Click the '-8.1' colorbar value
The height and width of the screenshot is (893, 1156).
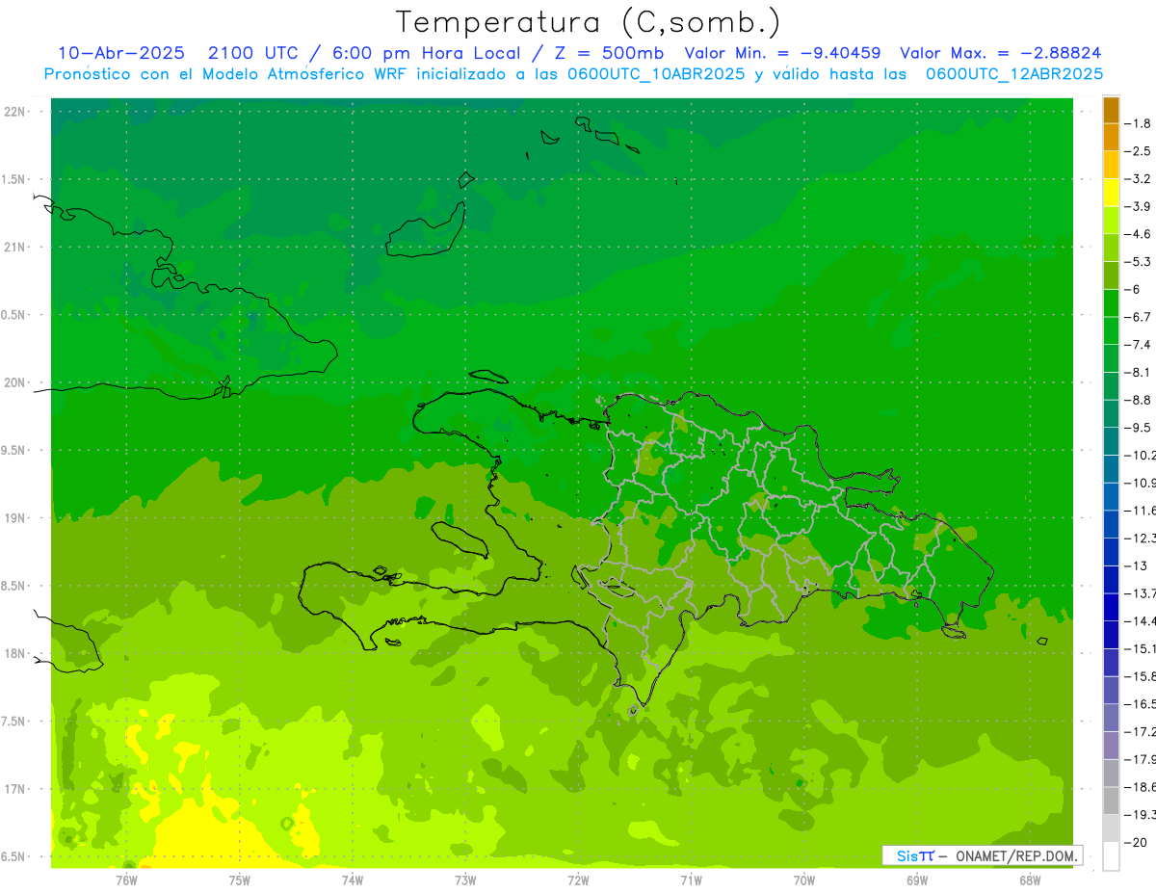[x=1139, y=372]
